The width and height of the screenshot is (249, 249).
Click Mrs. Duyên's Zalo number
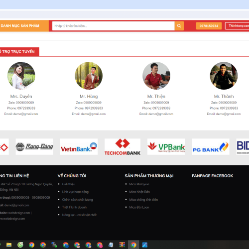click(25, 103)
